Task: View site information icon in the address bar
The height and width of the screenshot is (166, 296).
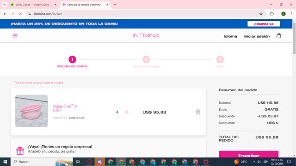Action: pos(30,14)
